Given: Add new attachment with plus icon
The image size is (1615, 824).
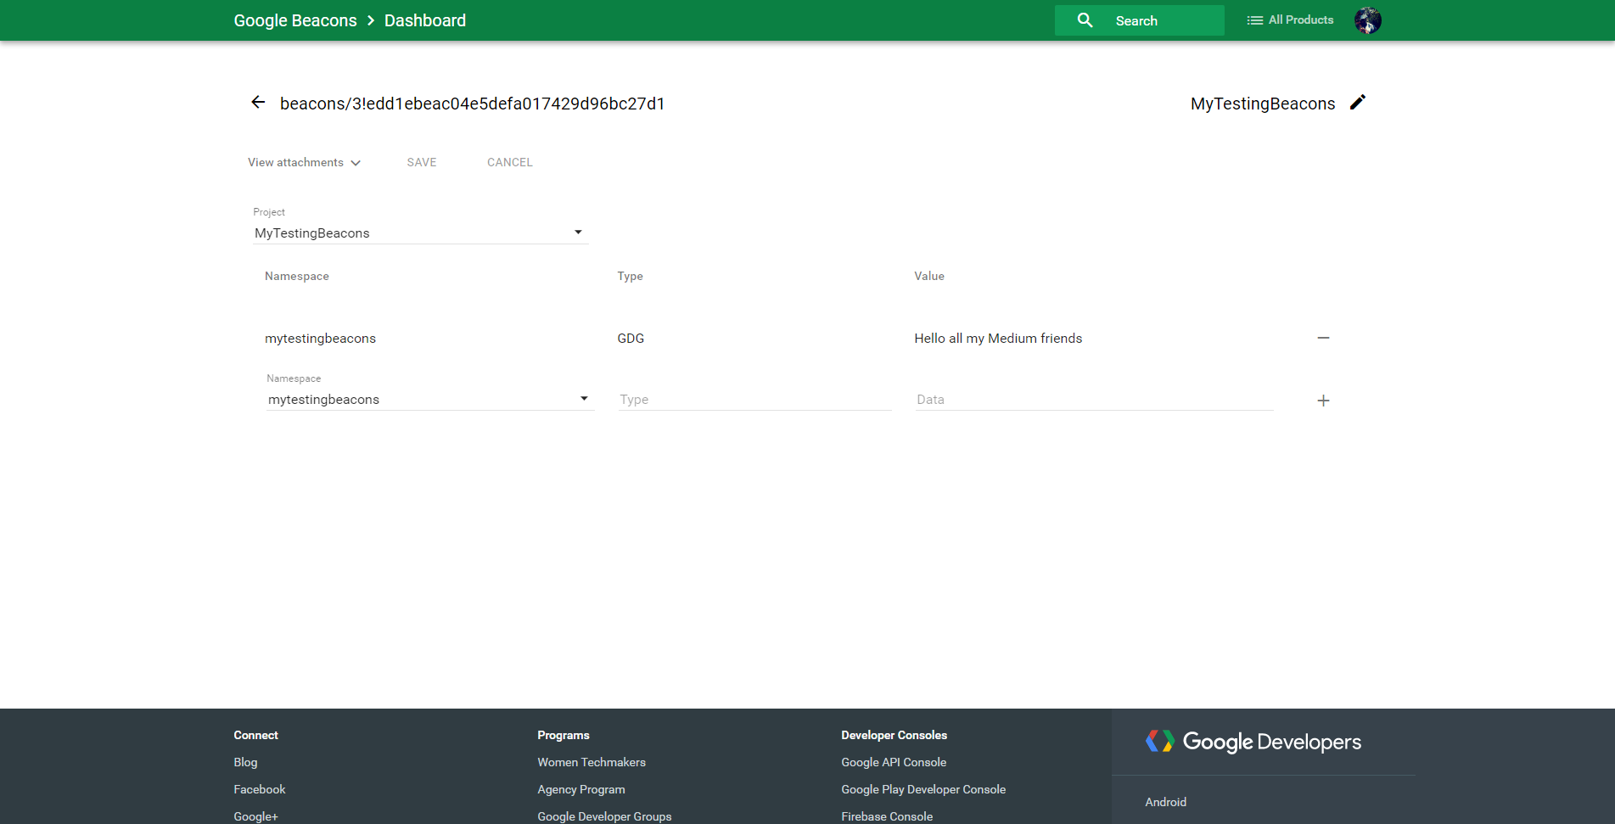Looking at the screenshot, I should point(1323,401).
